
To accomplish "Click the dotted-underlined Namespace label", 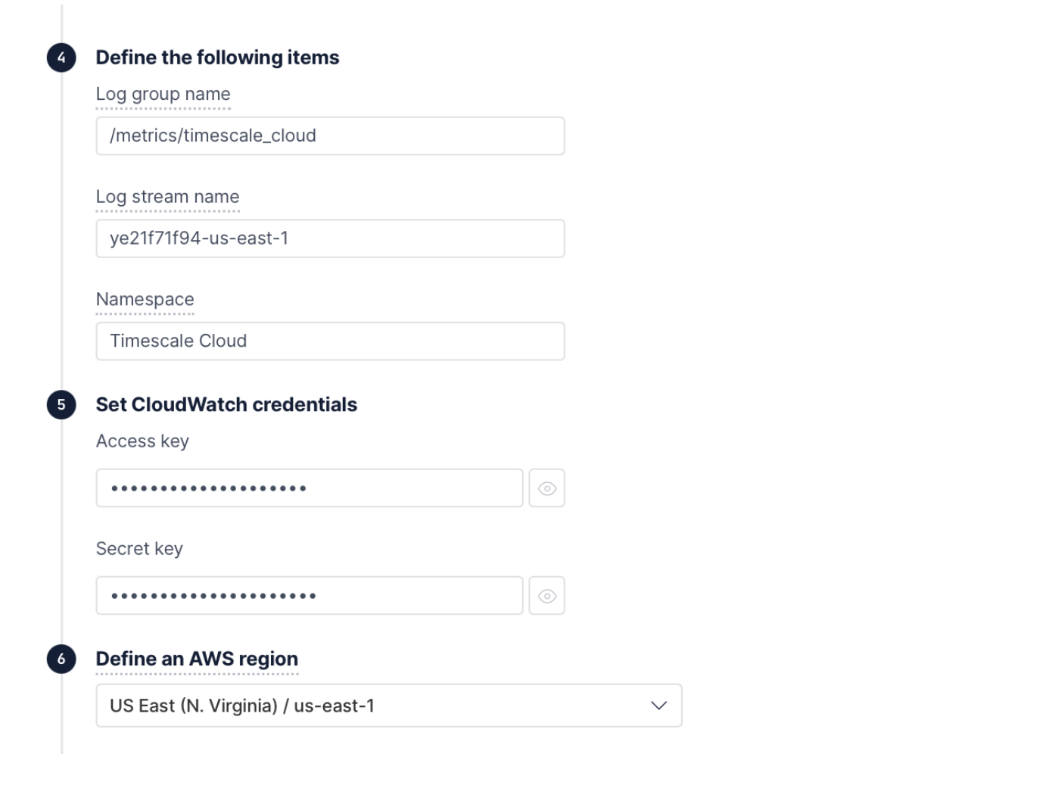I will 145,300.
